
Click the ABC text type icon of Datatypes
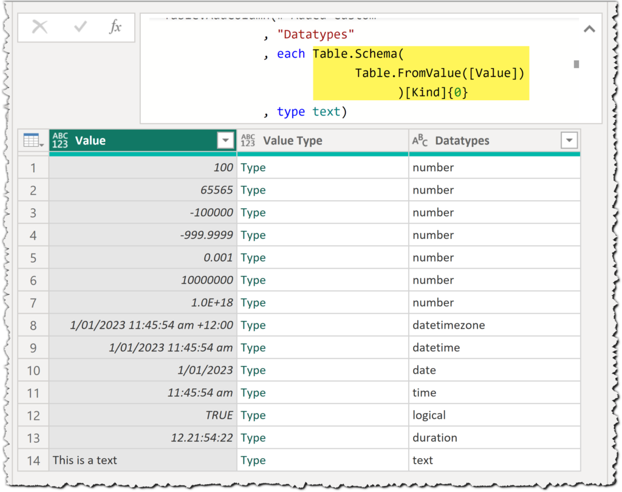[420, 140]
